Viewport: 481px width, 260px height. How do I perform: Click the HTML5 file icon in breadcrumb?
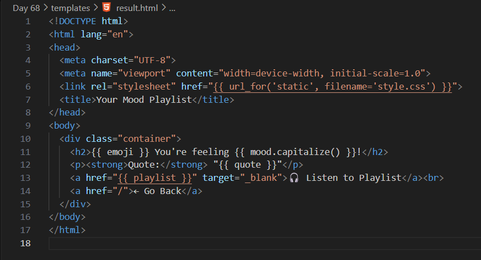(x=106, y=7)
